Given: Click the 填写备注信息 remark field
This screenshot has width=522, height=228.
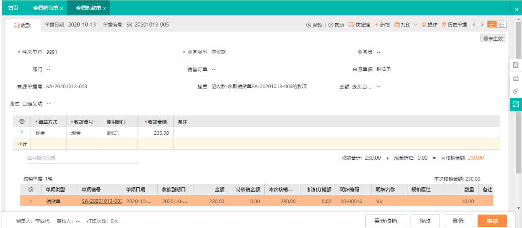Looking at the screenshot, I should pyautogui.click(x=83, y=158).
